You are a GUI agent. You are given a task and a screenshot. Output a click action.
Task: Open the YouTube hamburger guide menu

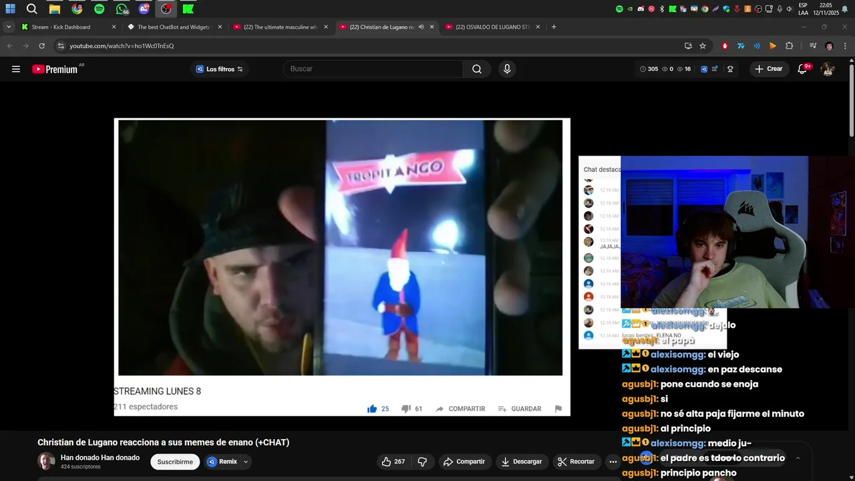coord(16,69)
